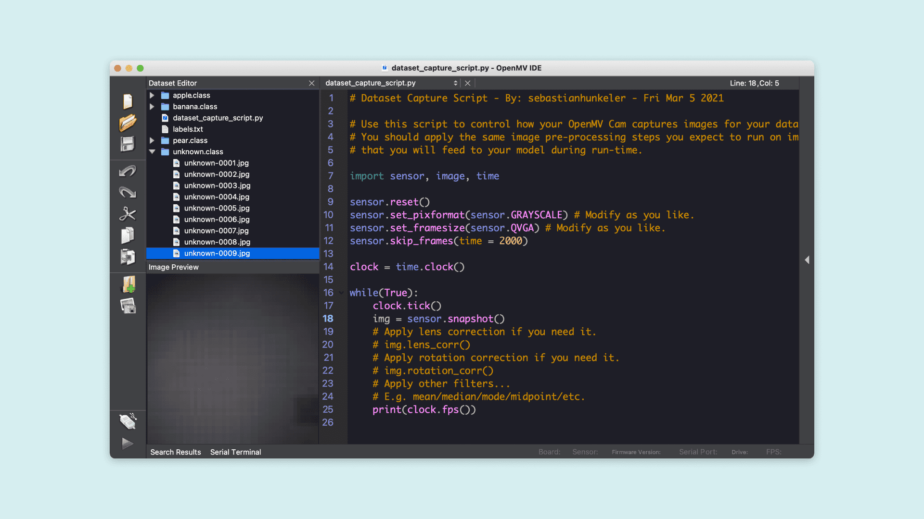Image resolution: width=924 pixels, height=519 pixels.
Task: Click the Redo arrow icon
Action: click(128, 193)
